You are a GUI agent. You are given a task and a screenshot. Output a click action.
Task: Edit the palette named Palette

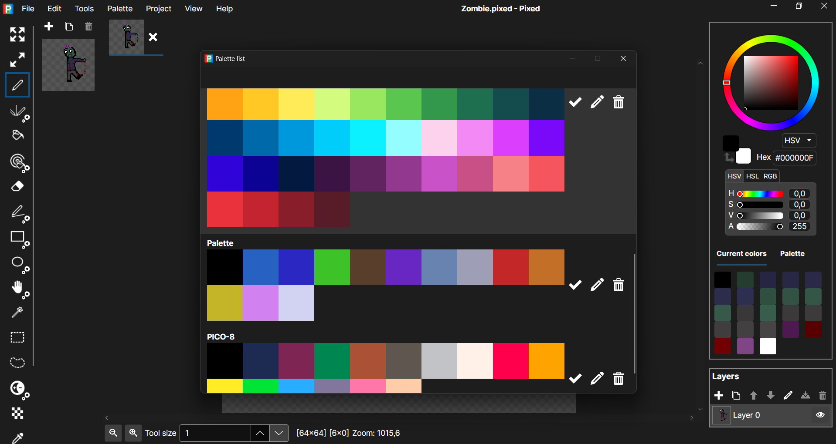click(597, 285)
